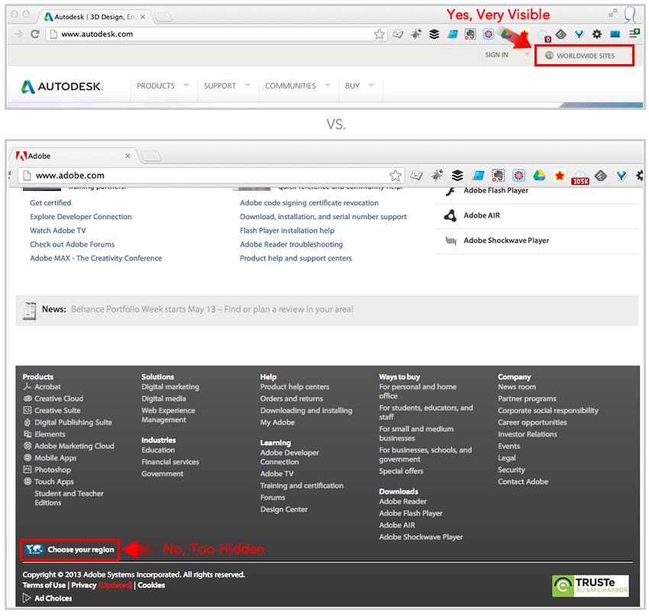
Task: Open the Behance Portfolio Week news link
Action: [212, 309]
